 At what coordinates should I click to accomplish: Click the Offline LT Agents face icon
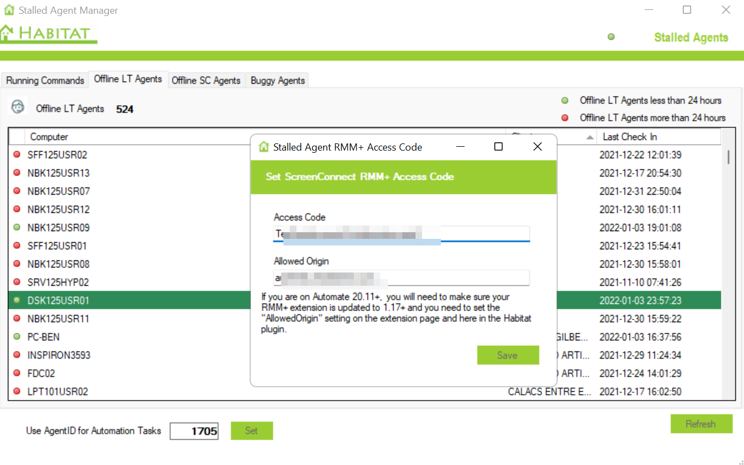(18, 106)
